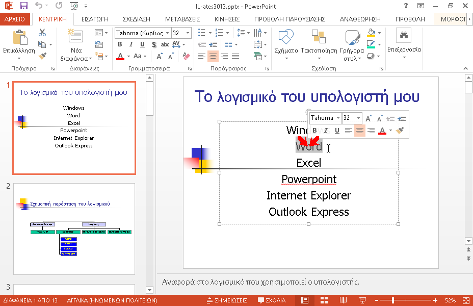Screen dimensions: 473x306
Task: Increase font size in the floating mini toolbar
Action: coord(369,118)
